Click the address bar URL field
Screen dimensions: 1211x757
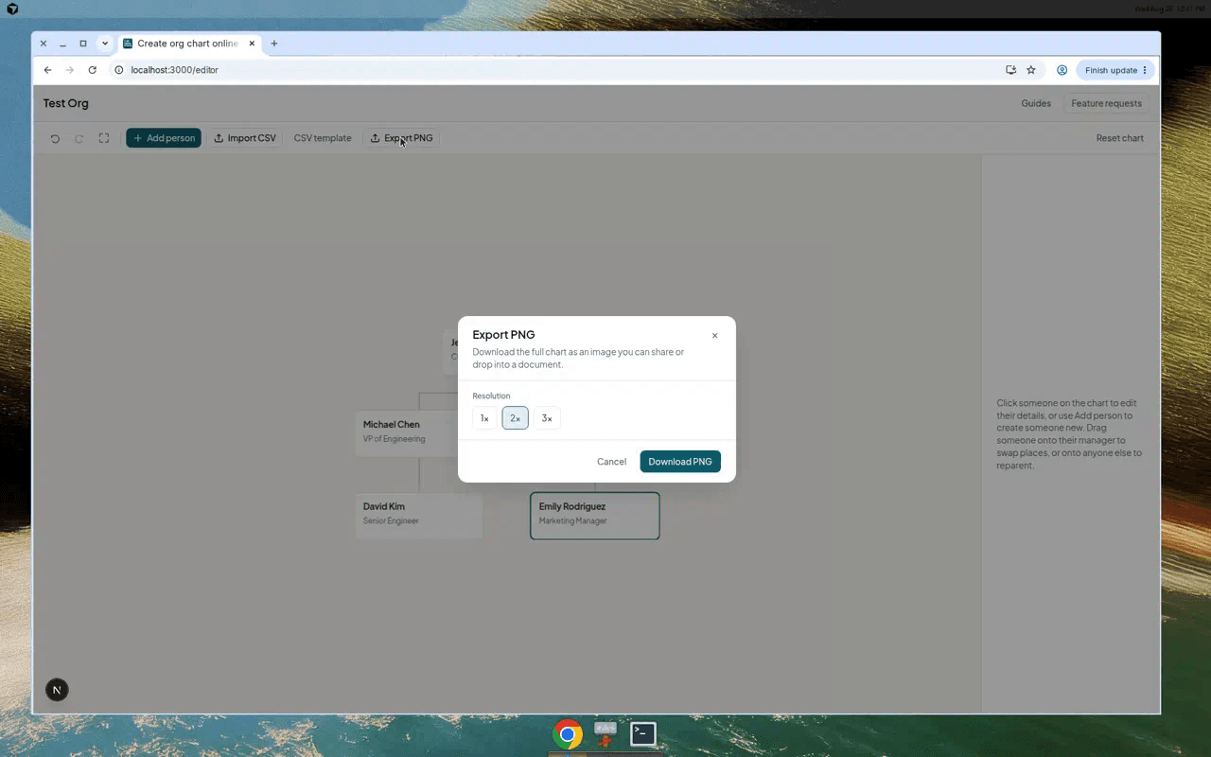click(x=558, y=70)
